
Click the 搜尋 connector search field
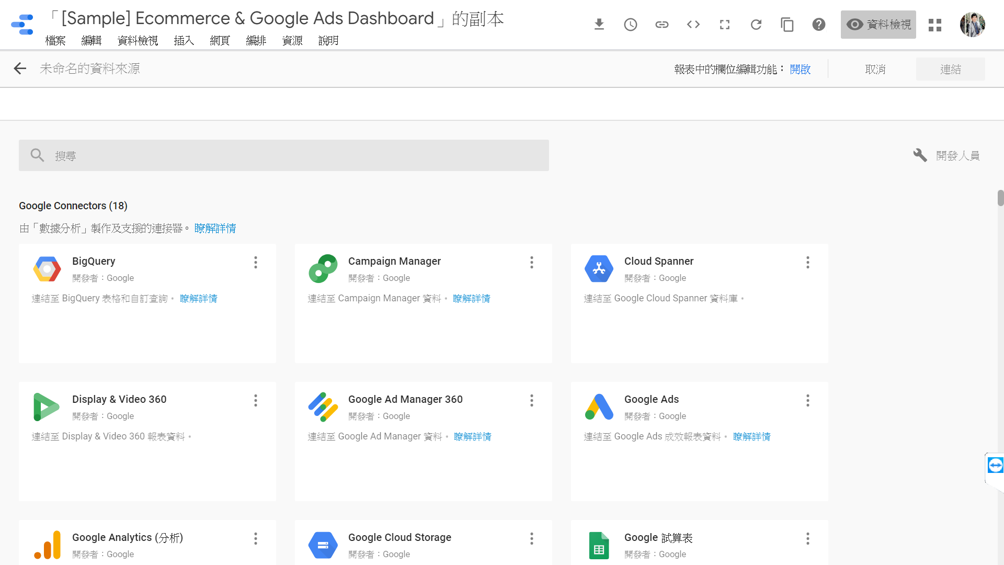tap(284, 155)
